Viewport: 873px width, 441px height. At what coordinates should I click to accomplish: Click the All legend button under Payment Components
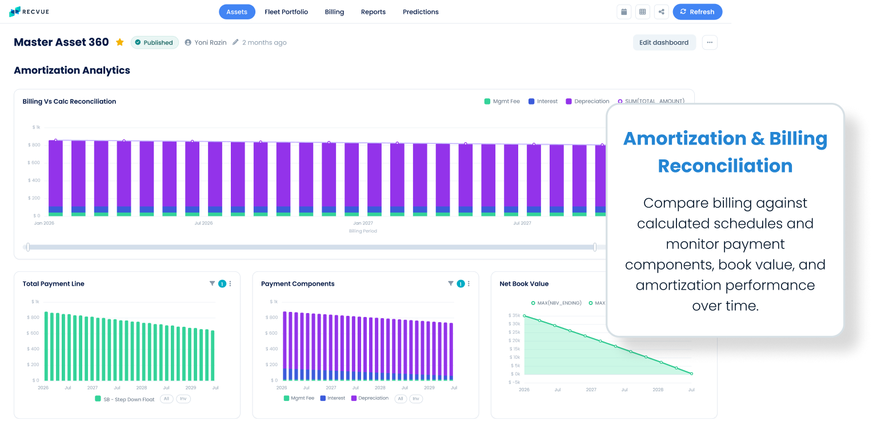401,399
